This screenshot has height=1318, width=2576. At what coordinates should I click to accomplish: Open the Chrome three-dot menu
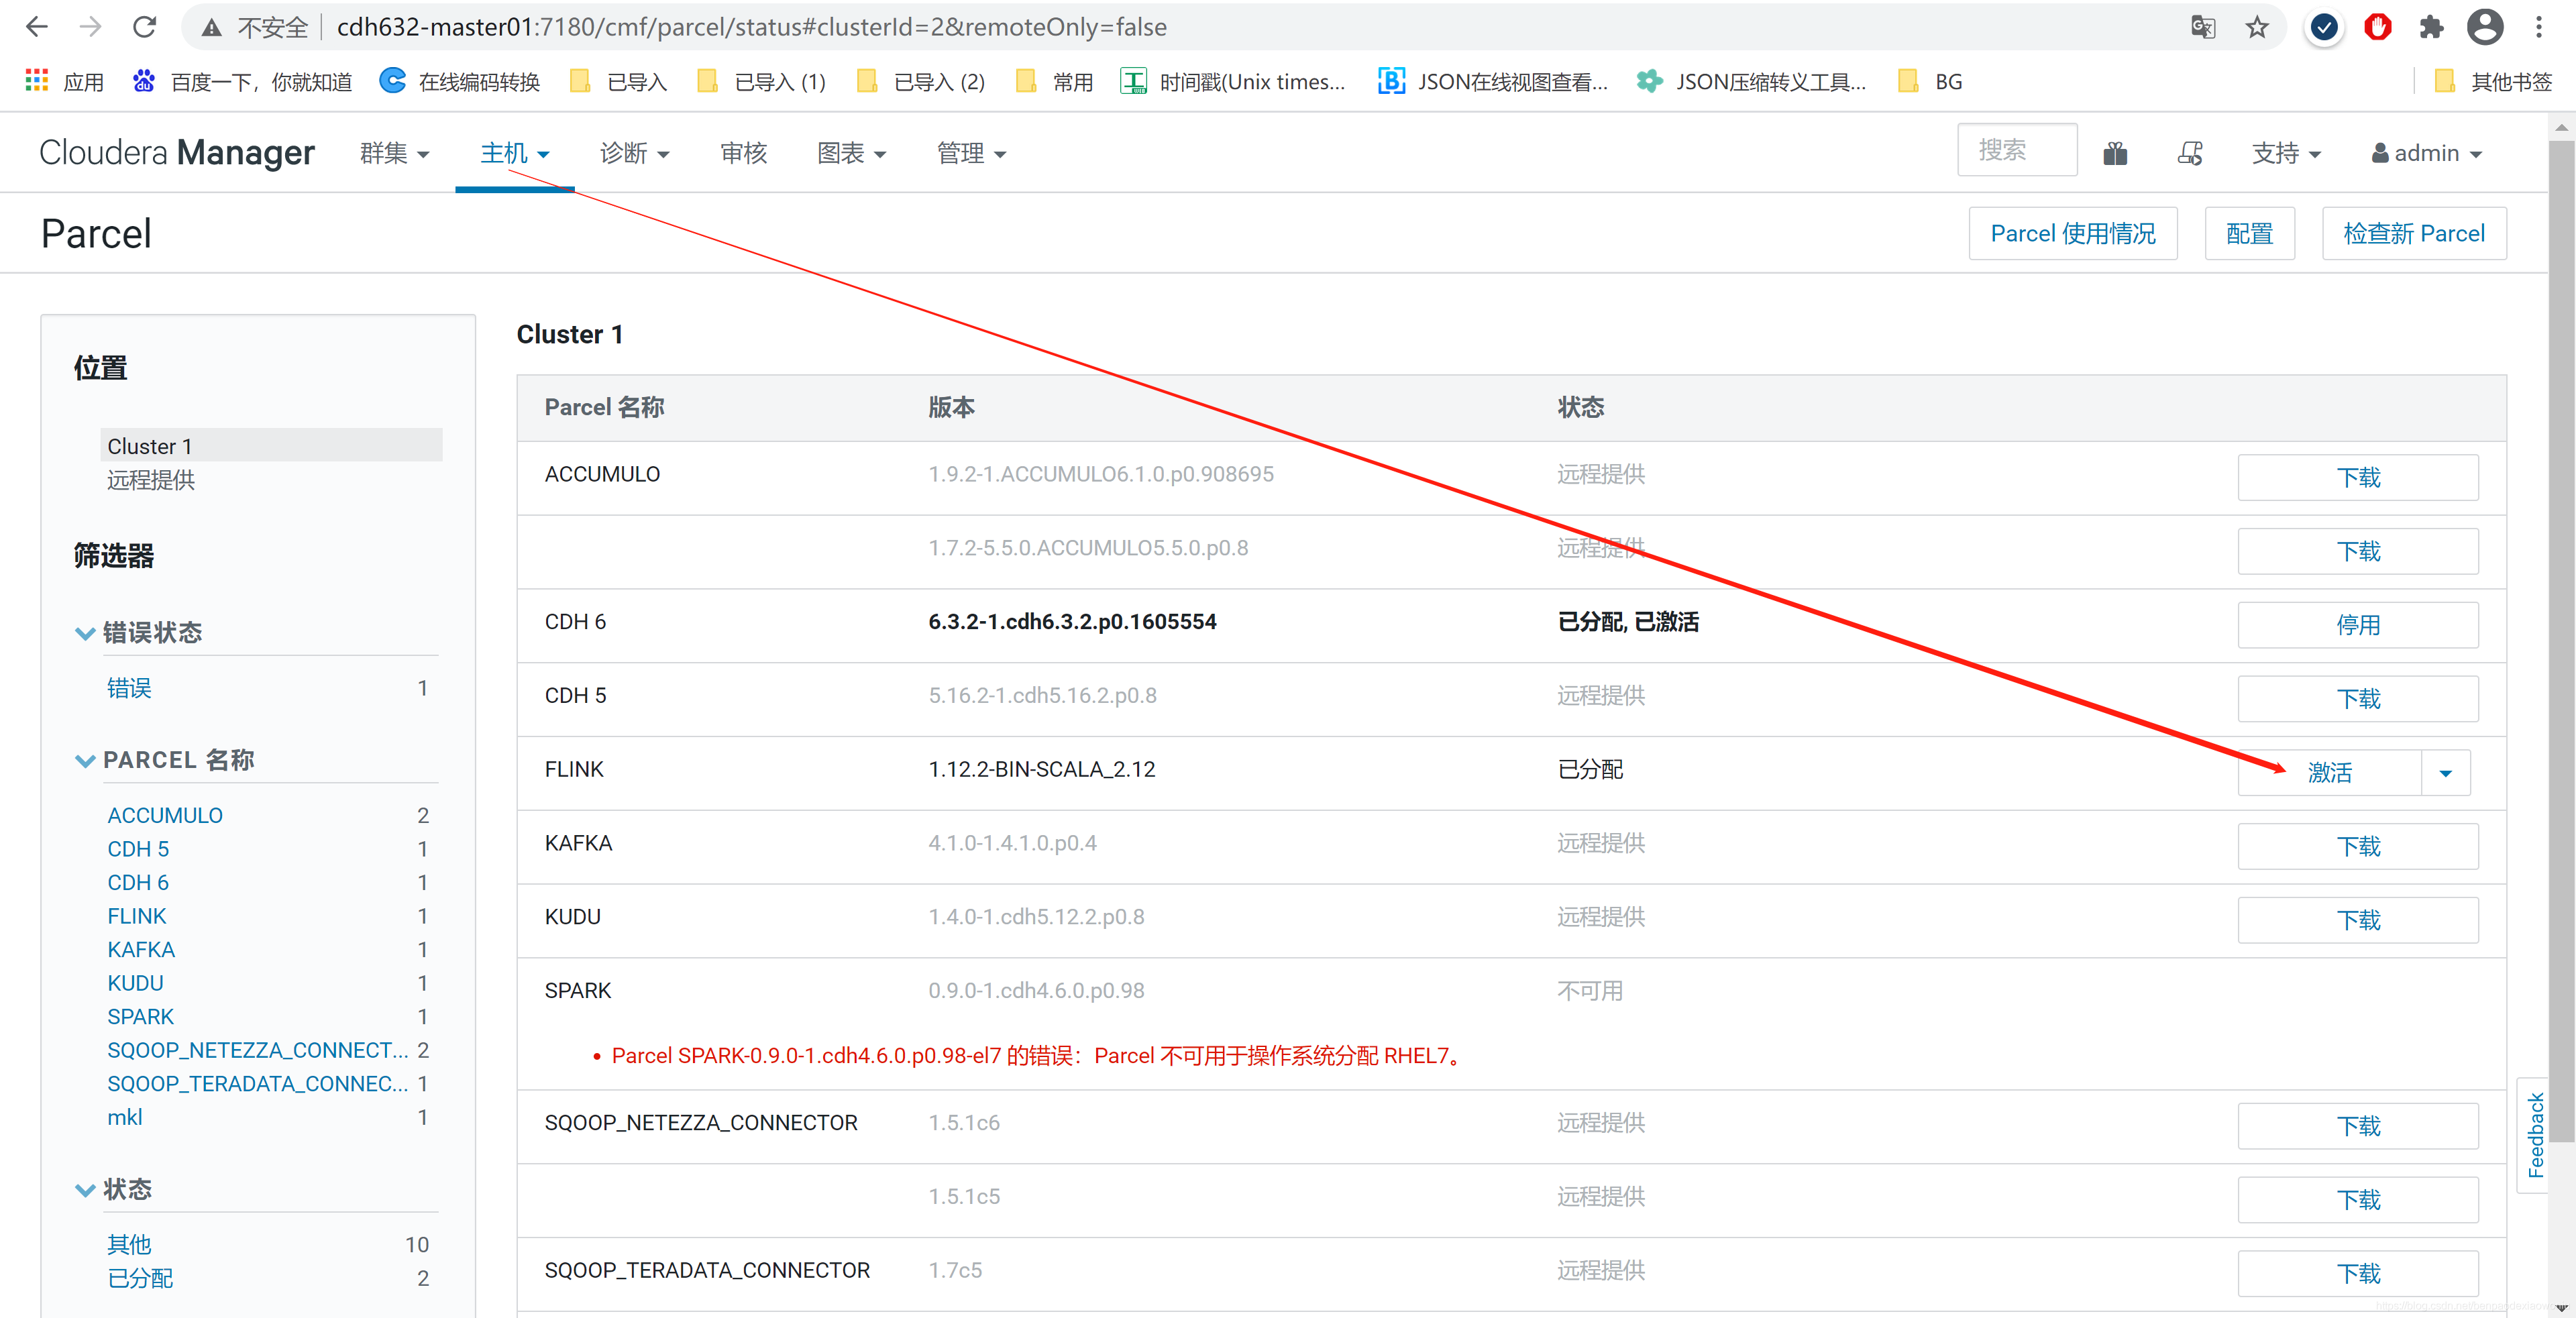click(x=2539, y=27)
